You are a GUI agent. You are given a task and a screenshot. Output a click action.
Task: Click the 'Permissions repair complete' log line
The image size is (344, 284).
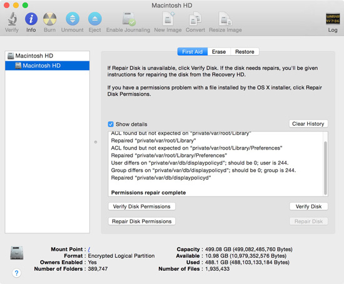pos(148,193)
